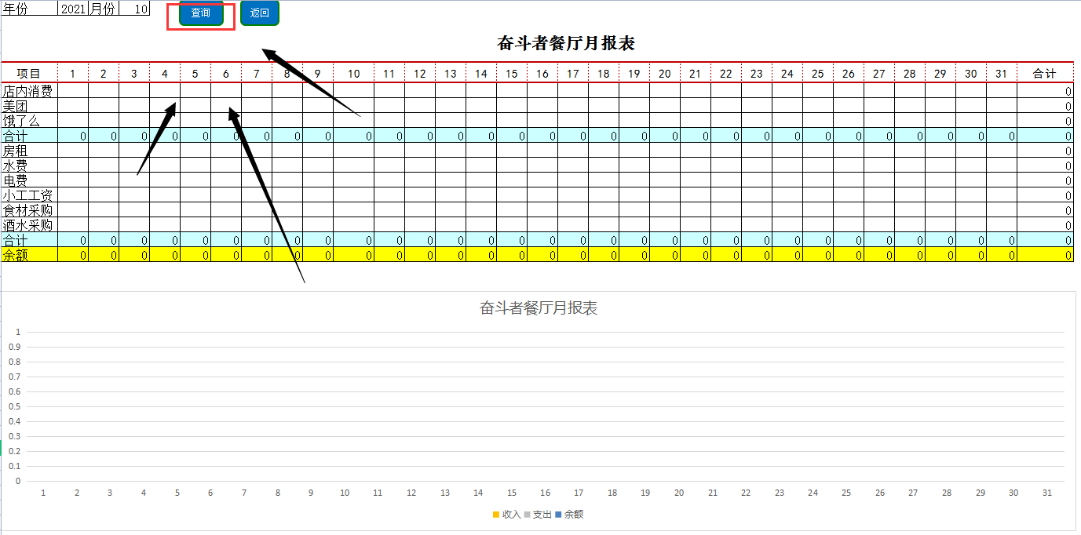
Task: Select the 食材采购 cell under day 18
Action: [x=604, y=210]
